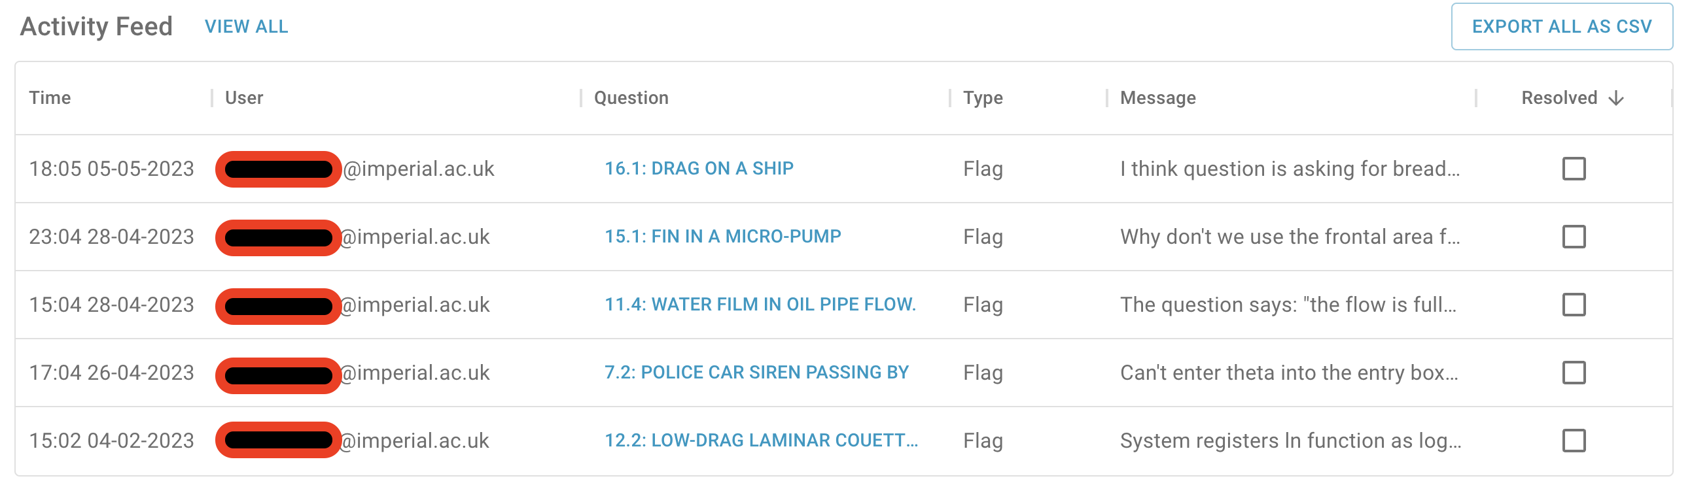Open question 15.1: Fin in a Micro-Pump
The height and width of the screenshot is (502, 1692).
pyautogui.click(x=722, y=236)
